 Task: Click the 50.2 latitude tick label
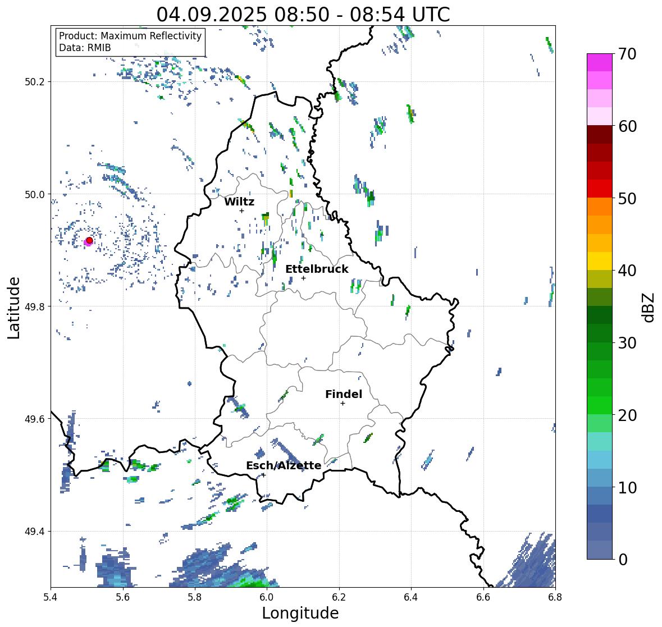point(34,82)
